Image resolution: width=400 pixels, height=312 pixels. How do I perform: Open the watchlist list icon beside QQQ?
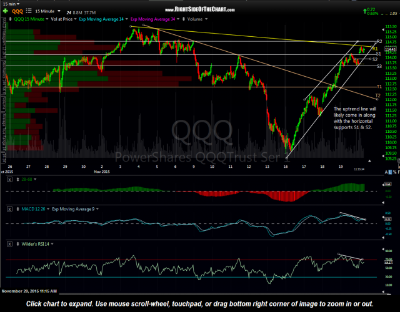(29, 11)
